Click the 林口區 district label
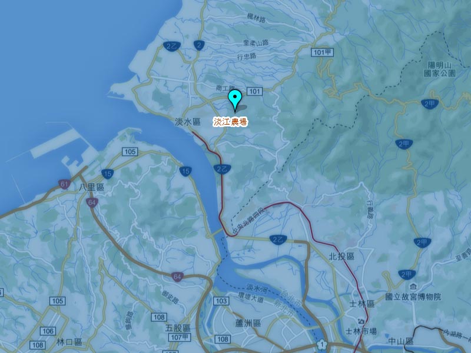This screenshot has width=471, height=353. pyautogui.click(x=69, y=342)
